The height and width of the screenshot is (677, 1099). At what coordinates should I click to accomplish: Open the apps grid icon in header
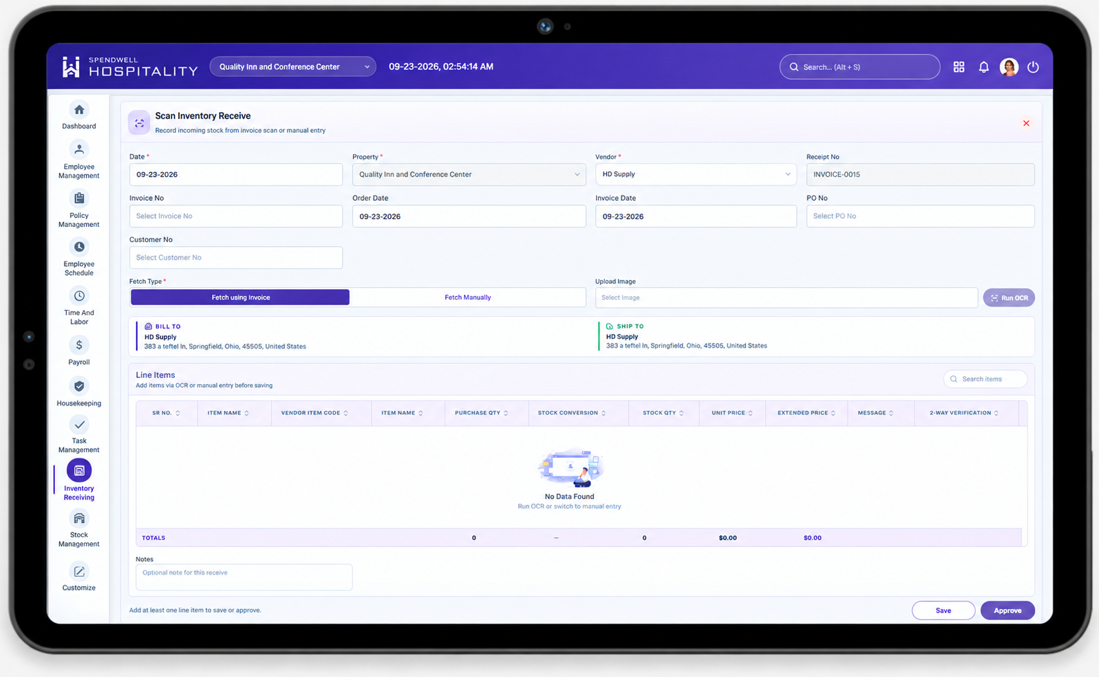tap(959, 67)
